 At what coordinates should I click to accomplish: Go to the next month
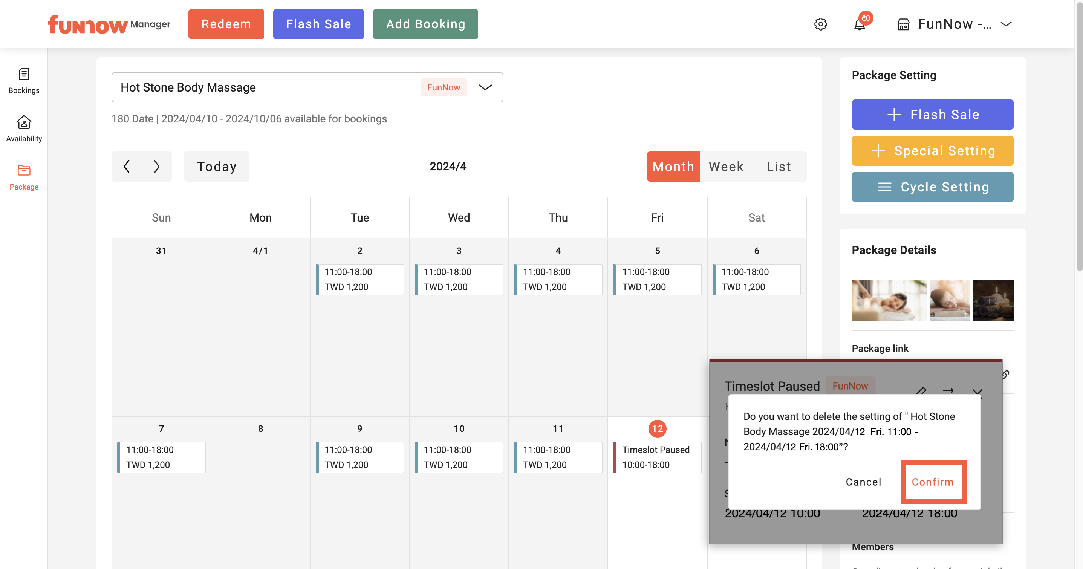point(156,167)
